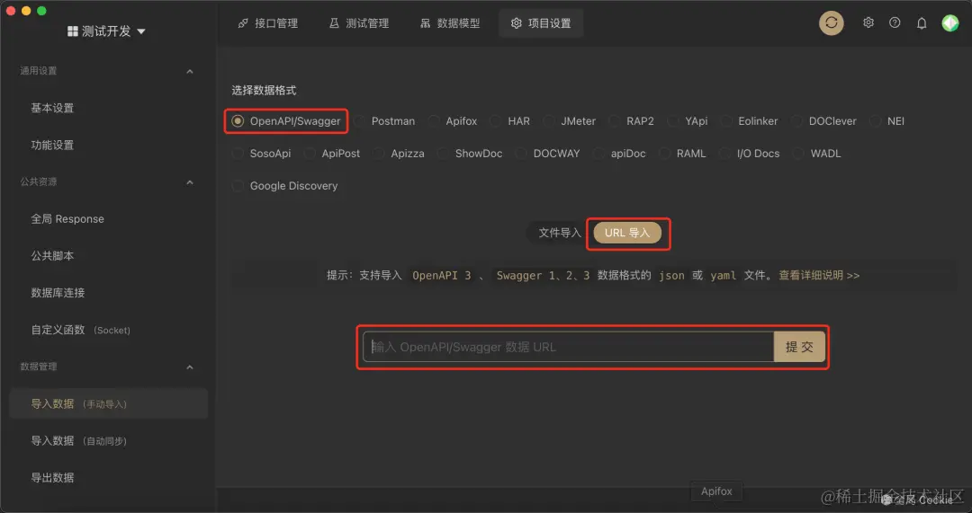Image resolution: width=972 pixels, height=513 pixels.
Task: Switch to the 项目设置 tab
Action: (541, 22)
